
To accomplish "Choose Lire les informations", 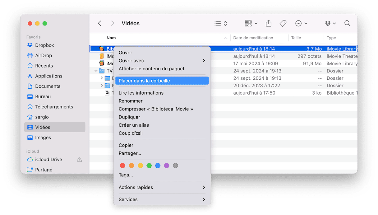I will 162,93.
